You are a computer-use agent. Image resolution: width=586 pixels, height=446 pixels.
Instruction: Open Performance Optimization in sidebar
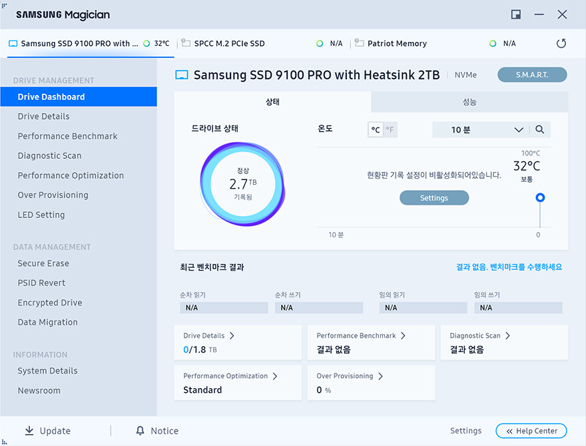(79, 175)
